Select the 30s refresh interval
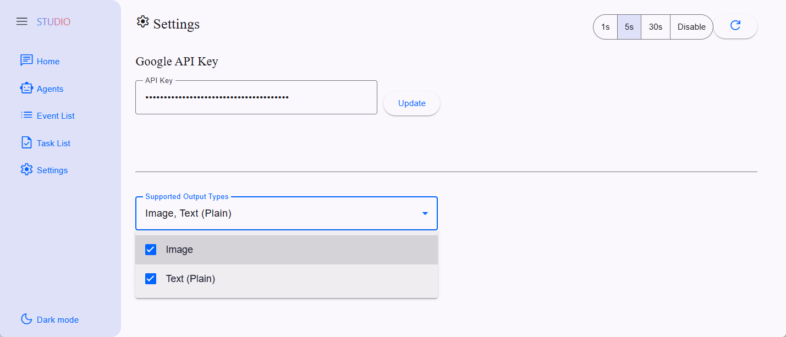This screenshot has height=337, width=786. [656, 27]
